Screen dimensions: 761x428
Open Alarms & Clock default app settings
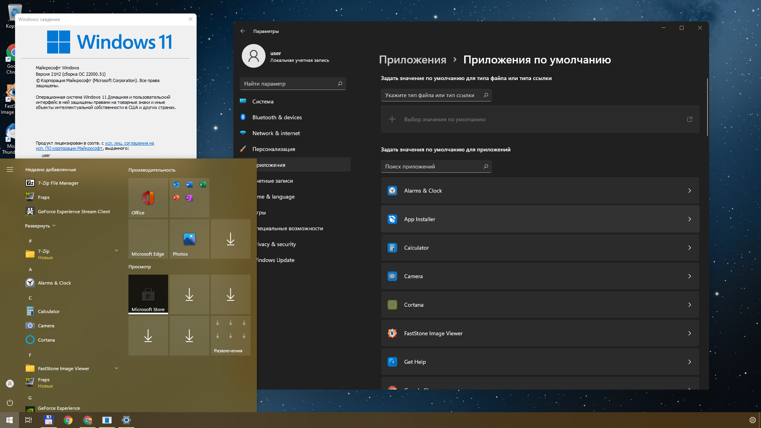click(x=540, y=191)
